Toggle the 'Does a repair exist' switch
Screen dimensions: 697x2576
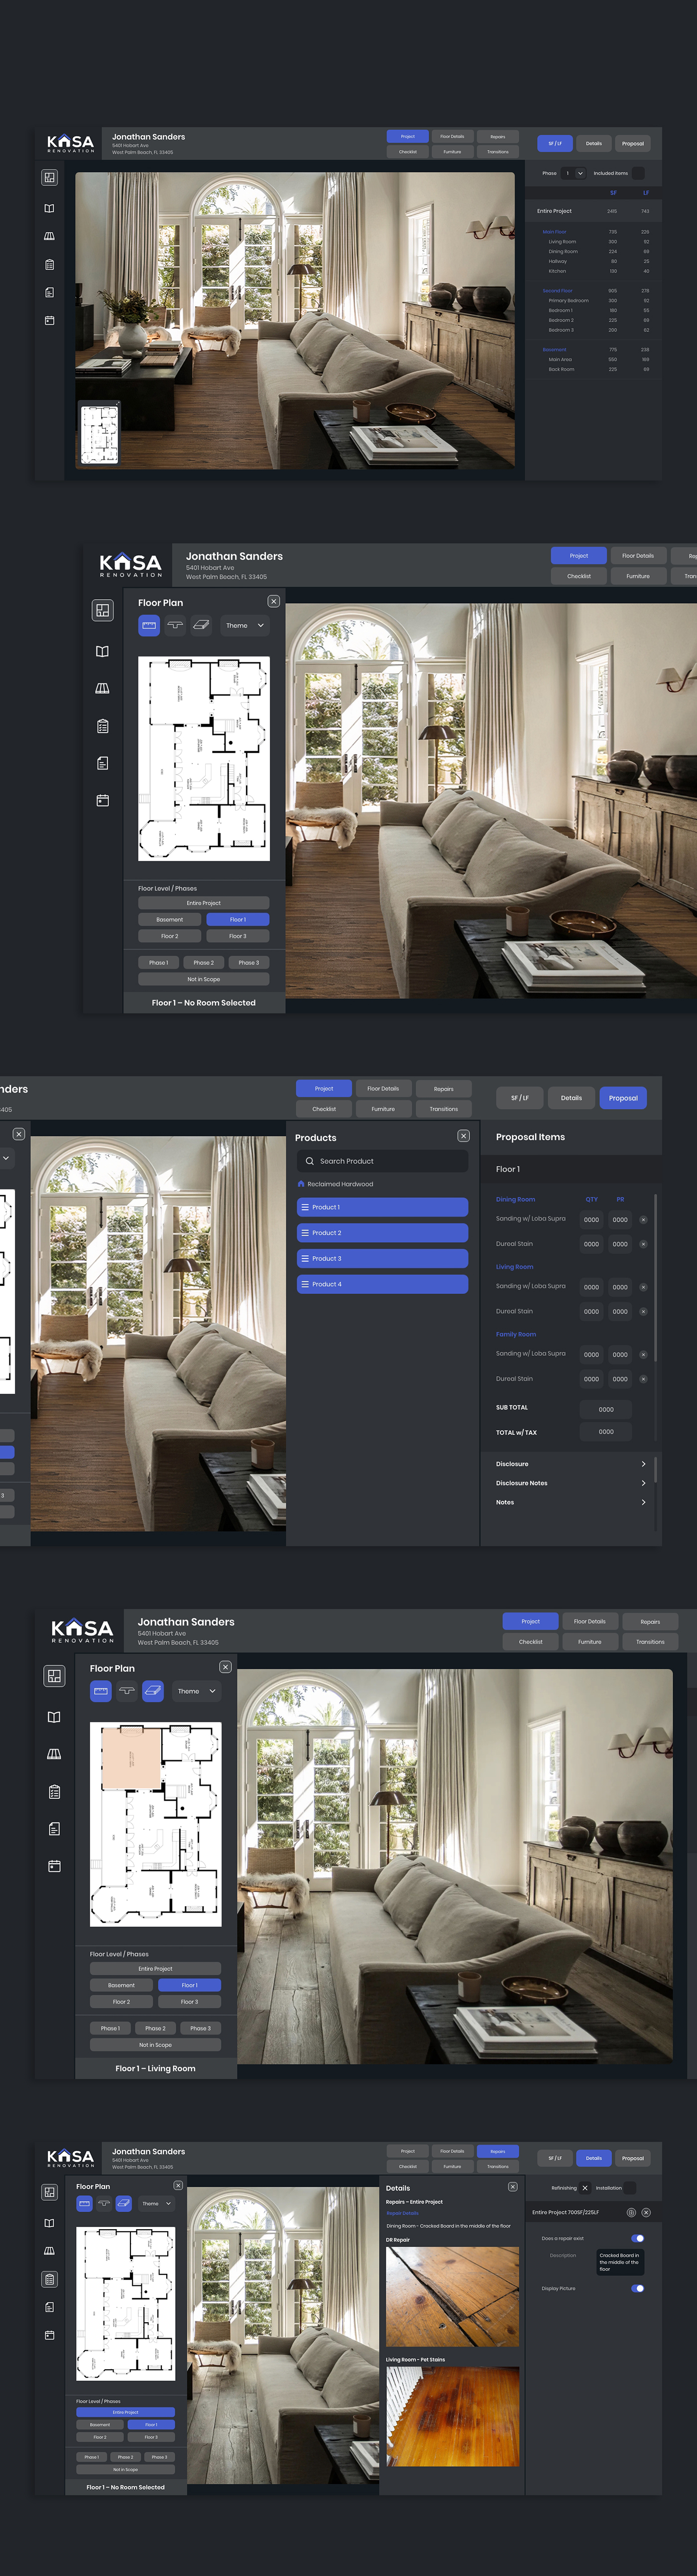(637, 2238)
